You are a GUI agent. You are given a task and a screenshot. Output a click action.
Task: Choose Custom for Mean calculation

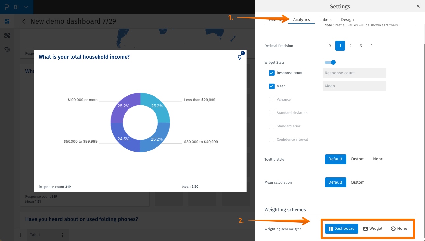357,182
